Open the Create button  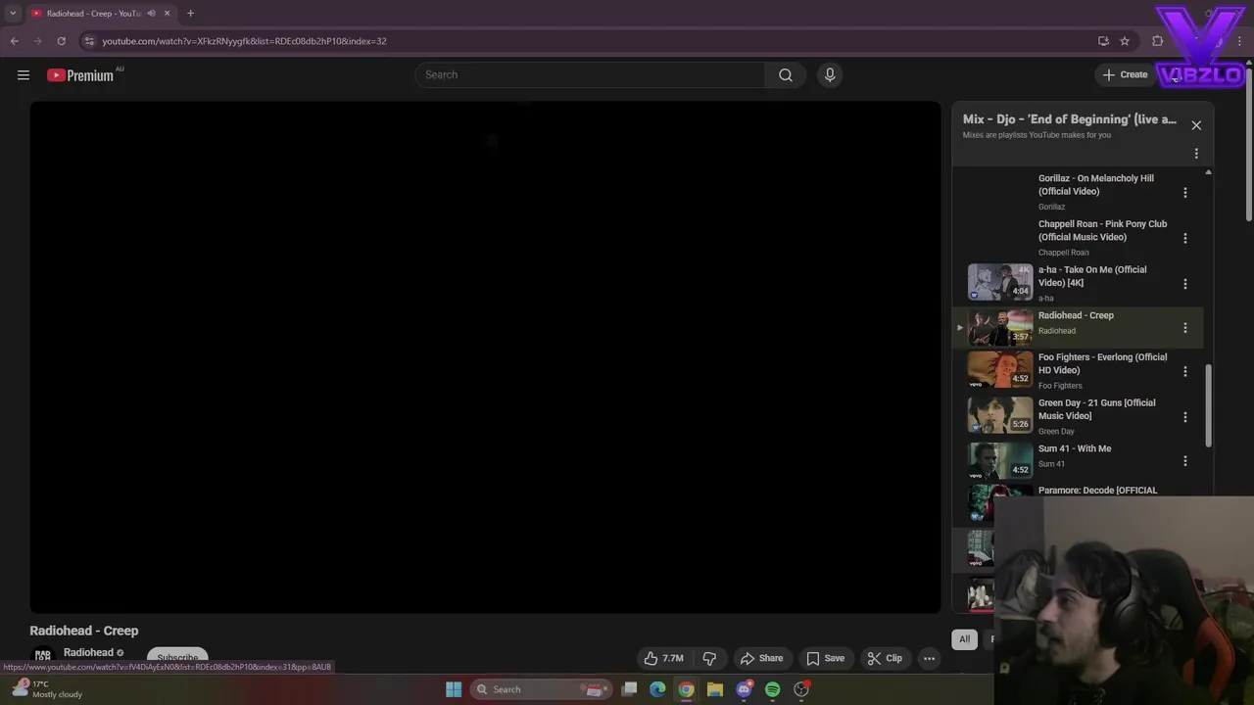click(x=1125, y=74)
